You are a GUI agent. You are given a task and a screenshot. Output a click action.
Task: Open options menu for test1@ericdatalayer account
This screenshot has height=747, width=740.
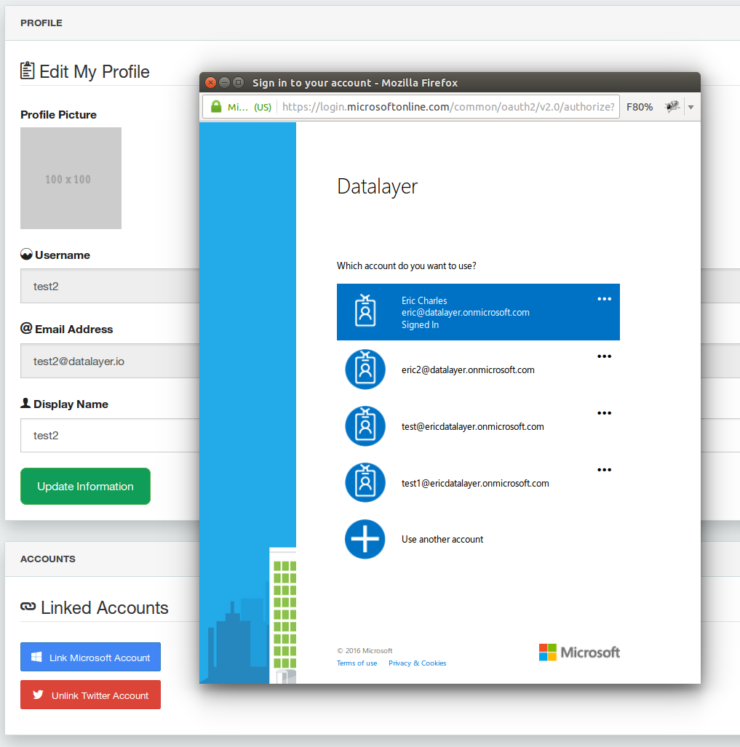pos(604,470)
